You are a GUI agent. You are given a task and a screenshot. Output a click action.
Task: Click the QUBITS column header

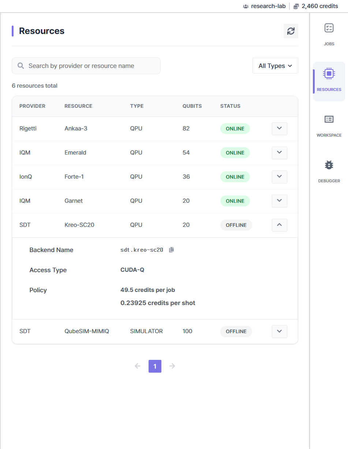click(192, 106)
